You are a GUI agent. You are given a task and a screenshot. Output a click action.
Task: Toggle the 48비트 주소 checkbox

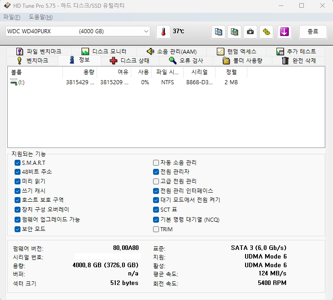tap(17, 172)
